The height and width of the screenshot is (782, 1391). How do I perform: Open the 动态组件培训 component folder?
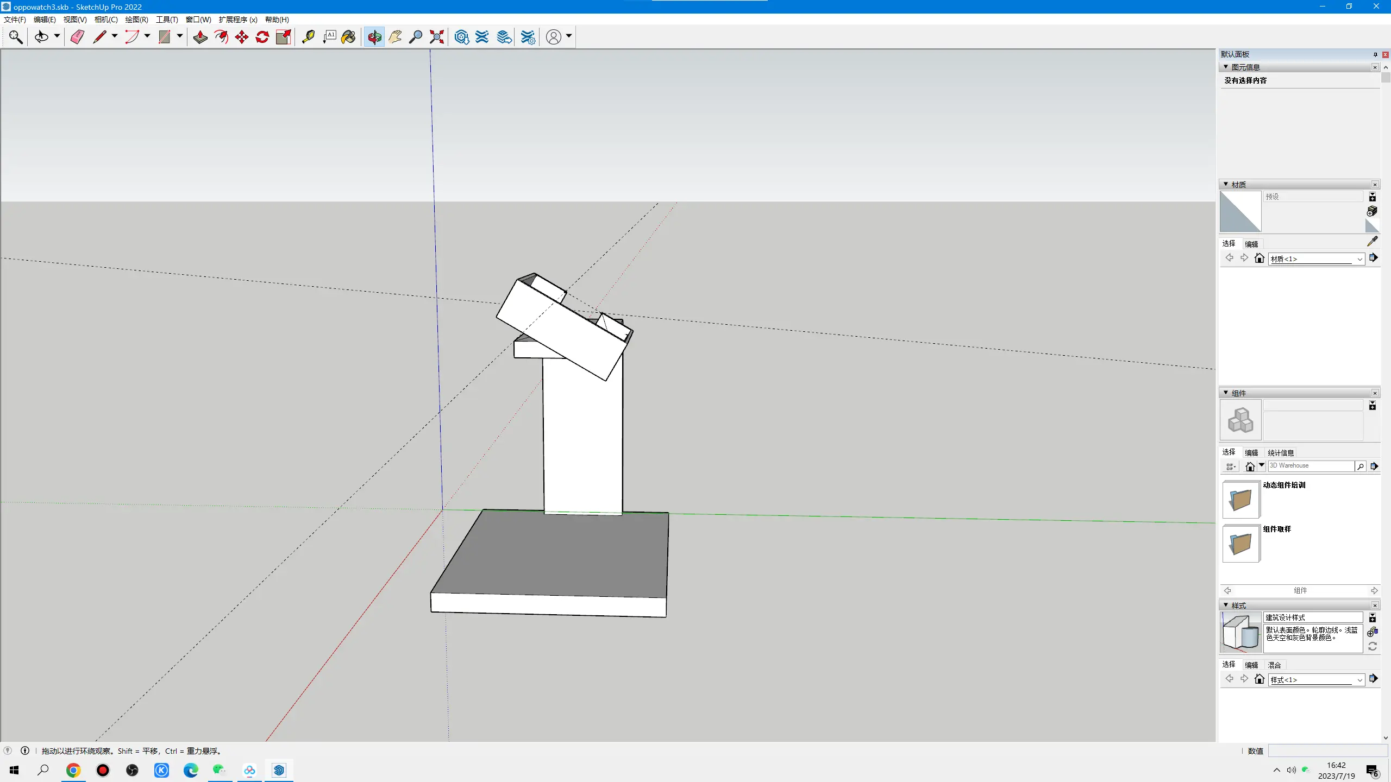[1240, 500]
